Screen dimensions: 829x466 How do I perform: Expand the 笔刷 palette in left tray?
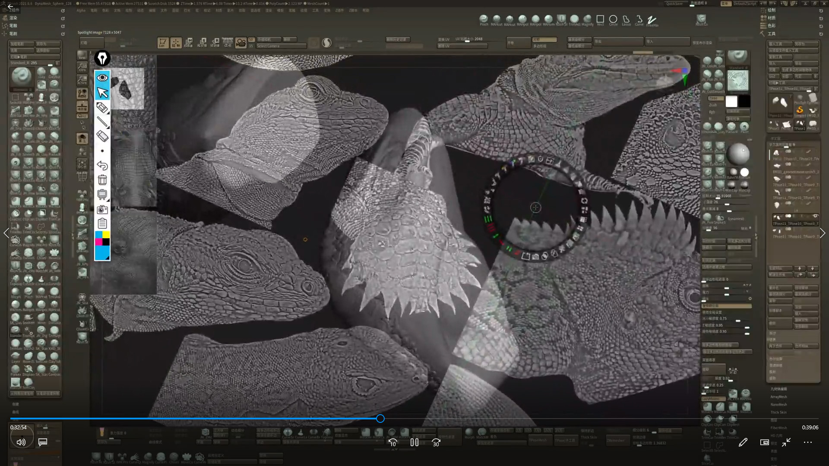(x=13, y=34)
